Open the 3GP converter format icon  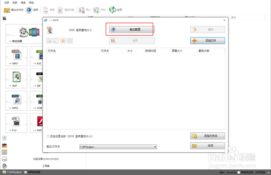[16, 78]
